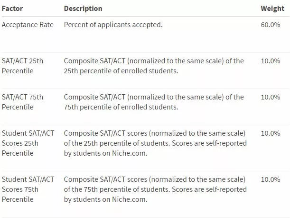Click Niche.com text in last row
This screenshot has height=218, width=290.
coord(130,199)
